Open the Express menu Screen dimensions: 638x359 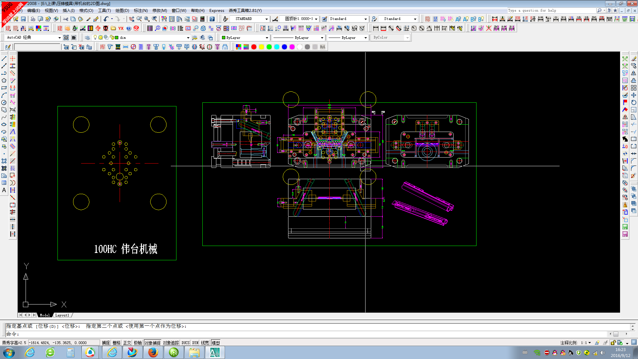point(217,11)
